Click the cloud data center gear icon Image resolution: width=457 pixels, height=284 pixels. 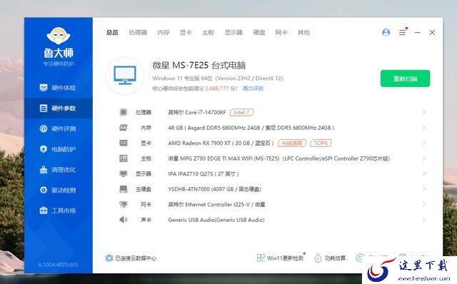(109, 258)
